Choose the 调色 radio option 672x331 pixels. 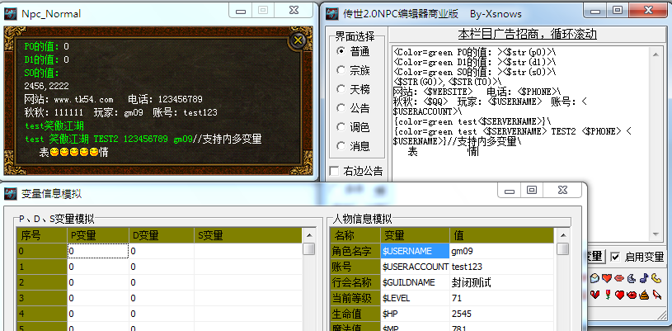coord(341,126)
